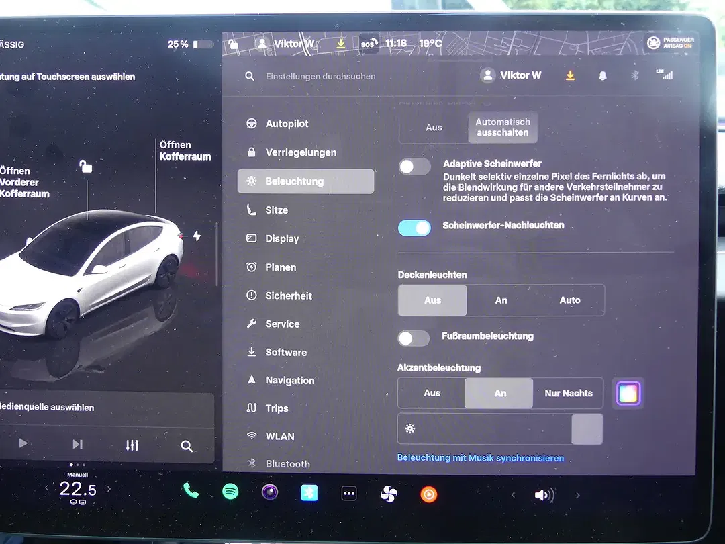
Task: Raise volume with right chevron
Action: pos(577,496)
